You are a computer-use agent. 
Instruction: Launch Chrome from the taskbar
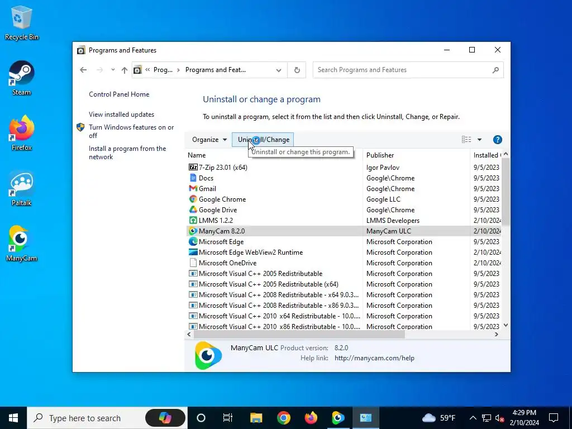[x=283, y=418]
